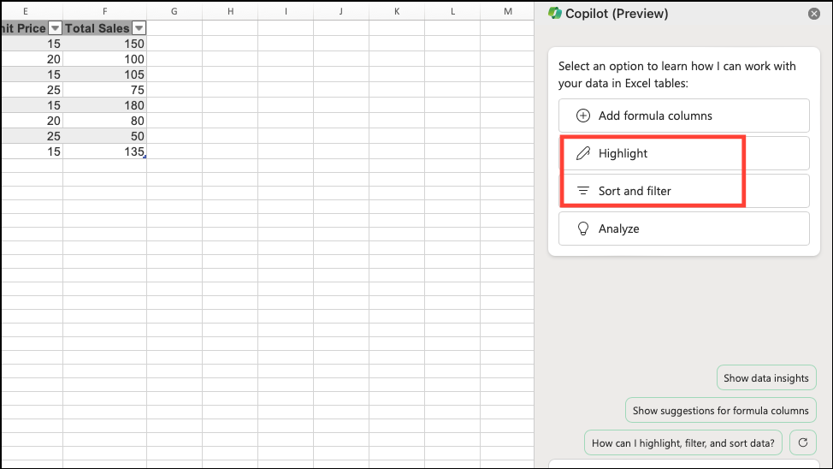Ask how to highlight, filter, sort data
The height and width of the screenshot is (469, 833).
click(683, 443)
